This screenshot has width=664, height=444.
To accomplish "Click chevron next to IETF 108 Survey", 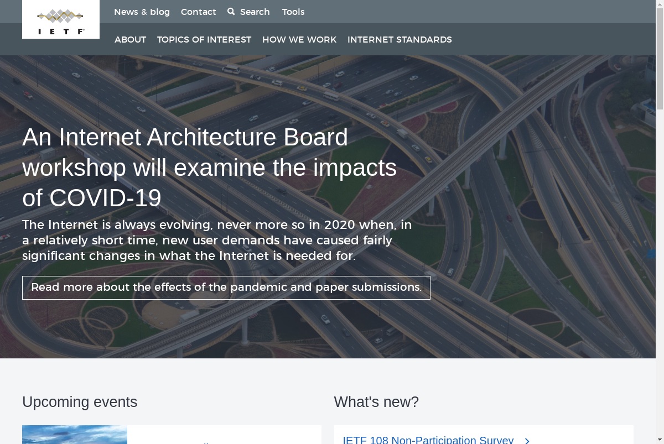I will pos(527,441).
